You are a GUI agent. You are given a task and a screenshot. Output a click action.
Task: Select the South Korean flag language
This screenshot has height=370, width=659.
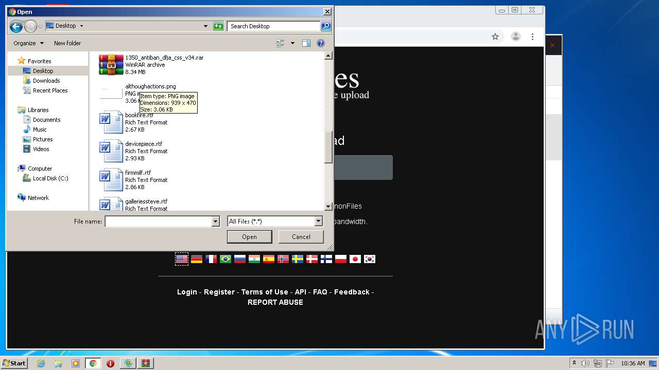(x=370, y=259)
